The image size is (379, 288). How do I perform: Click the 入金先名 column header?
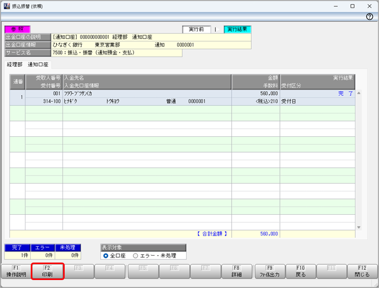coord(74,78)
